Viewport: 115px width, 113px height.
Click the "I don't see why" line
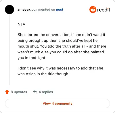coord(60,68)
